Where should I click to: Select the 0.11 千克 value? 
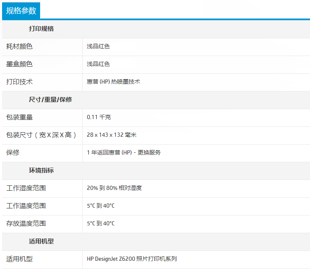(99, 117)
